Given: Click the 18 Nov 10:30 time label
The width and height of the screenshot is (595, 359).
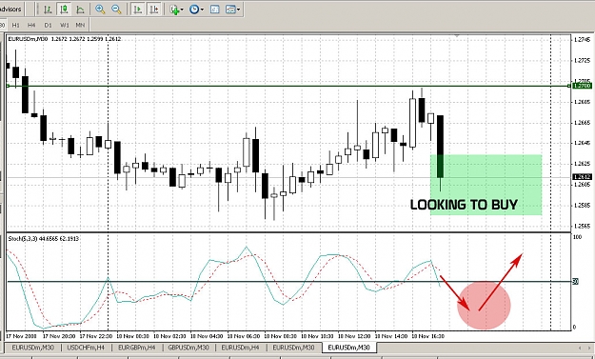Looking at the screenshot, I should pos(317,336).
